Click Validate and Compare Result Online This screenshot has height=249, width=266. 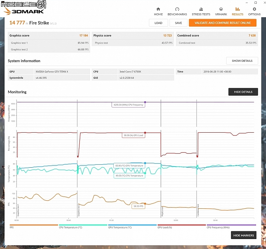click(x=222, y=23)
